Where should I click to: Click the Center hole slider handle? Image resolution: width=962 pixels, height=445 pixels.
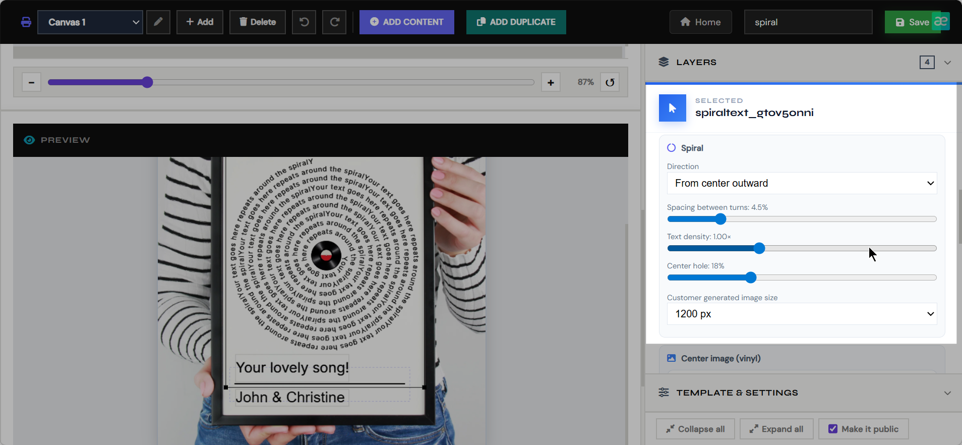pyautogui.click(x=751, y=277)
